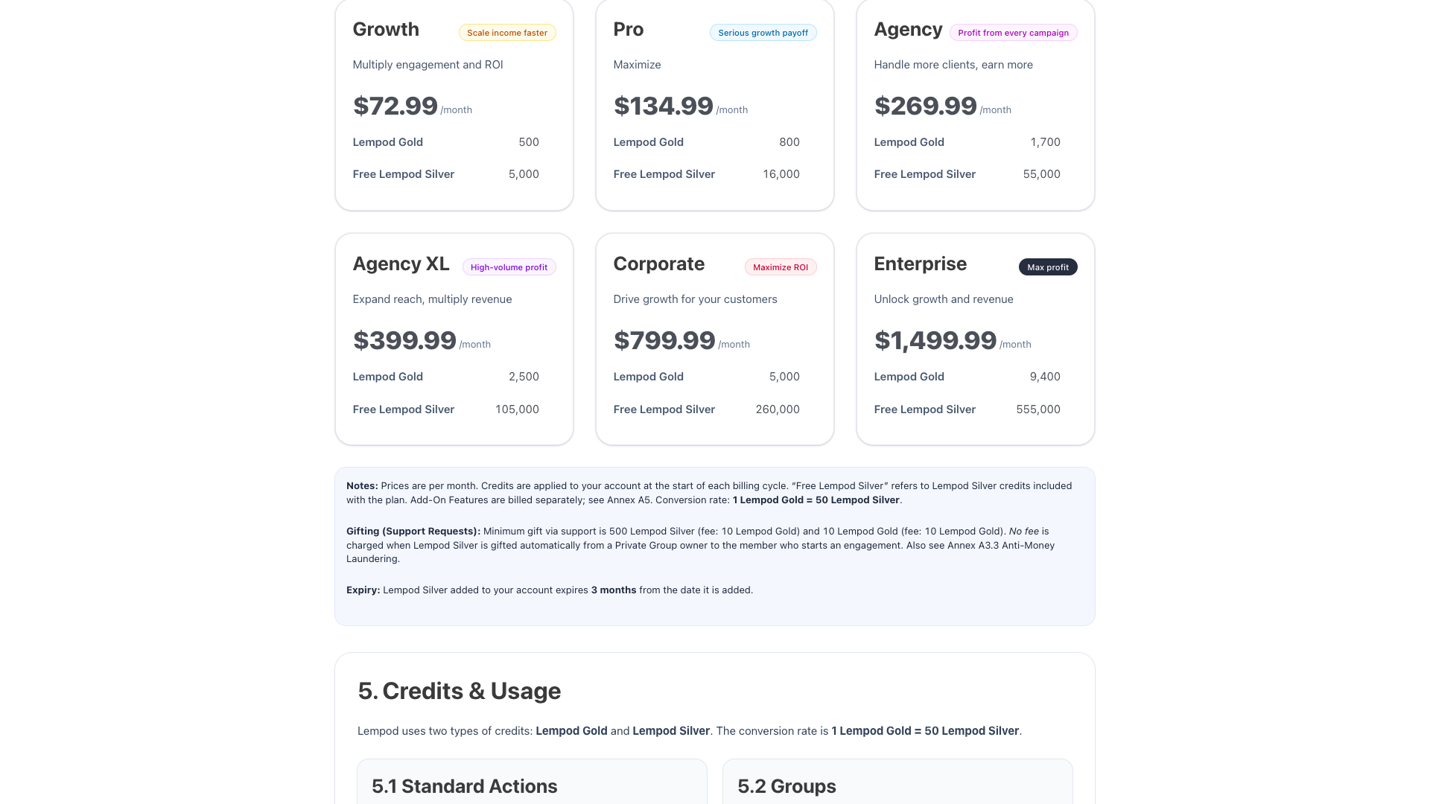1430x804 pixels.
Task: Open the '5.1 Standard Actions' section
Action: pyautogui.click(x=465, y=786)
